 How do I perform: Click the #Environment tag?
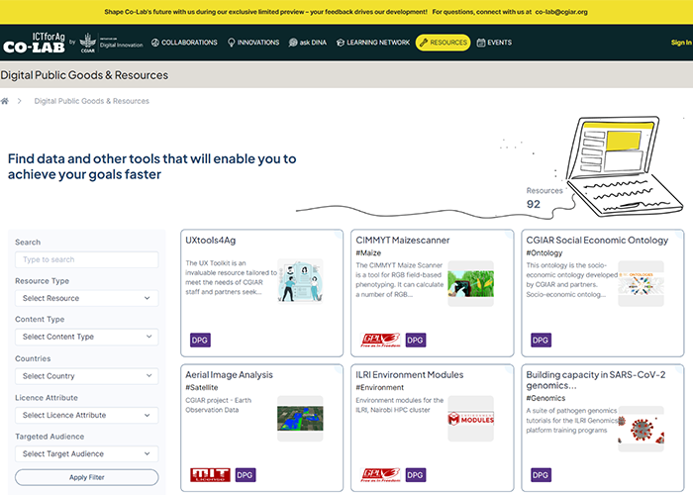379,387
